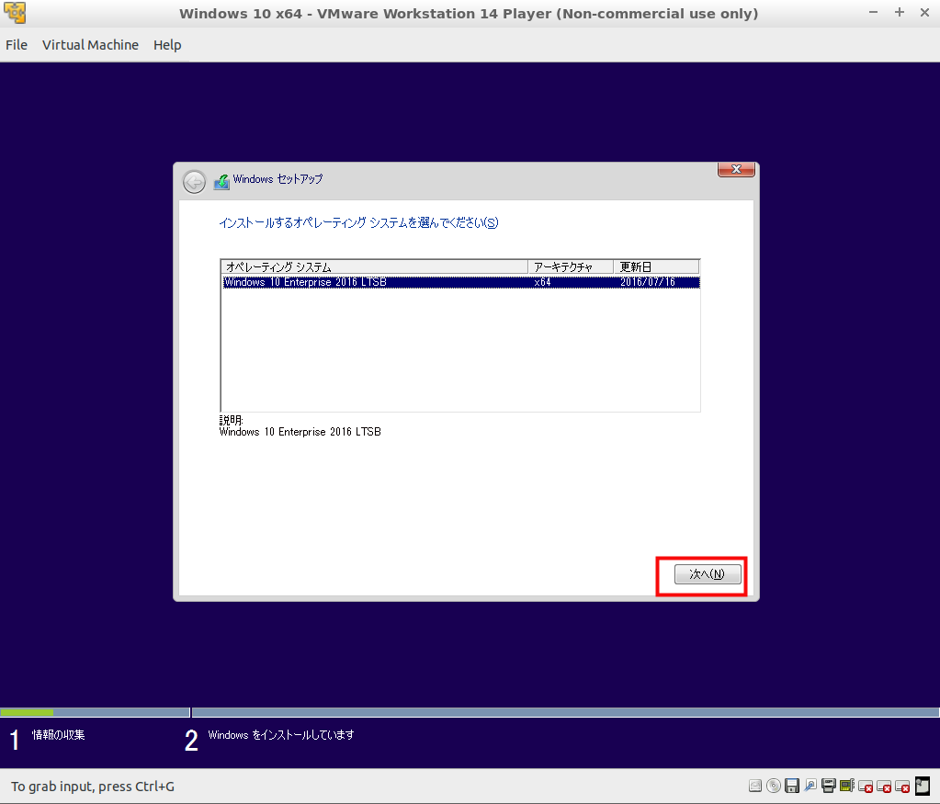Select the Windows 10 Enterprise 2016 LTSB list row

tap(460, 282)
